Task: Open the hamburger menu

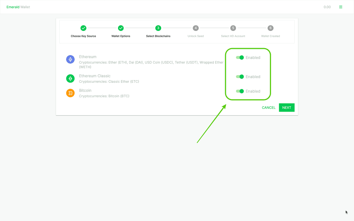Action: (341, 7)
